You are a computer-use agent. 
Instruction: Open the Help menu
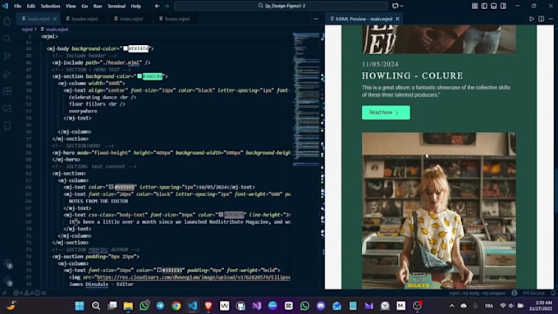point(136,6)
